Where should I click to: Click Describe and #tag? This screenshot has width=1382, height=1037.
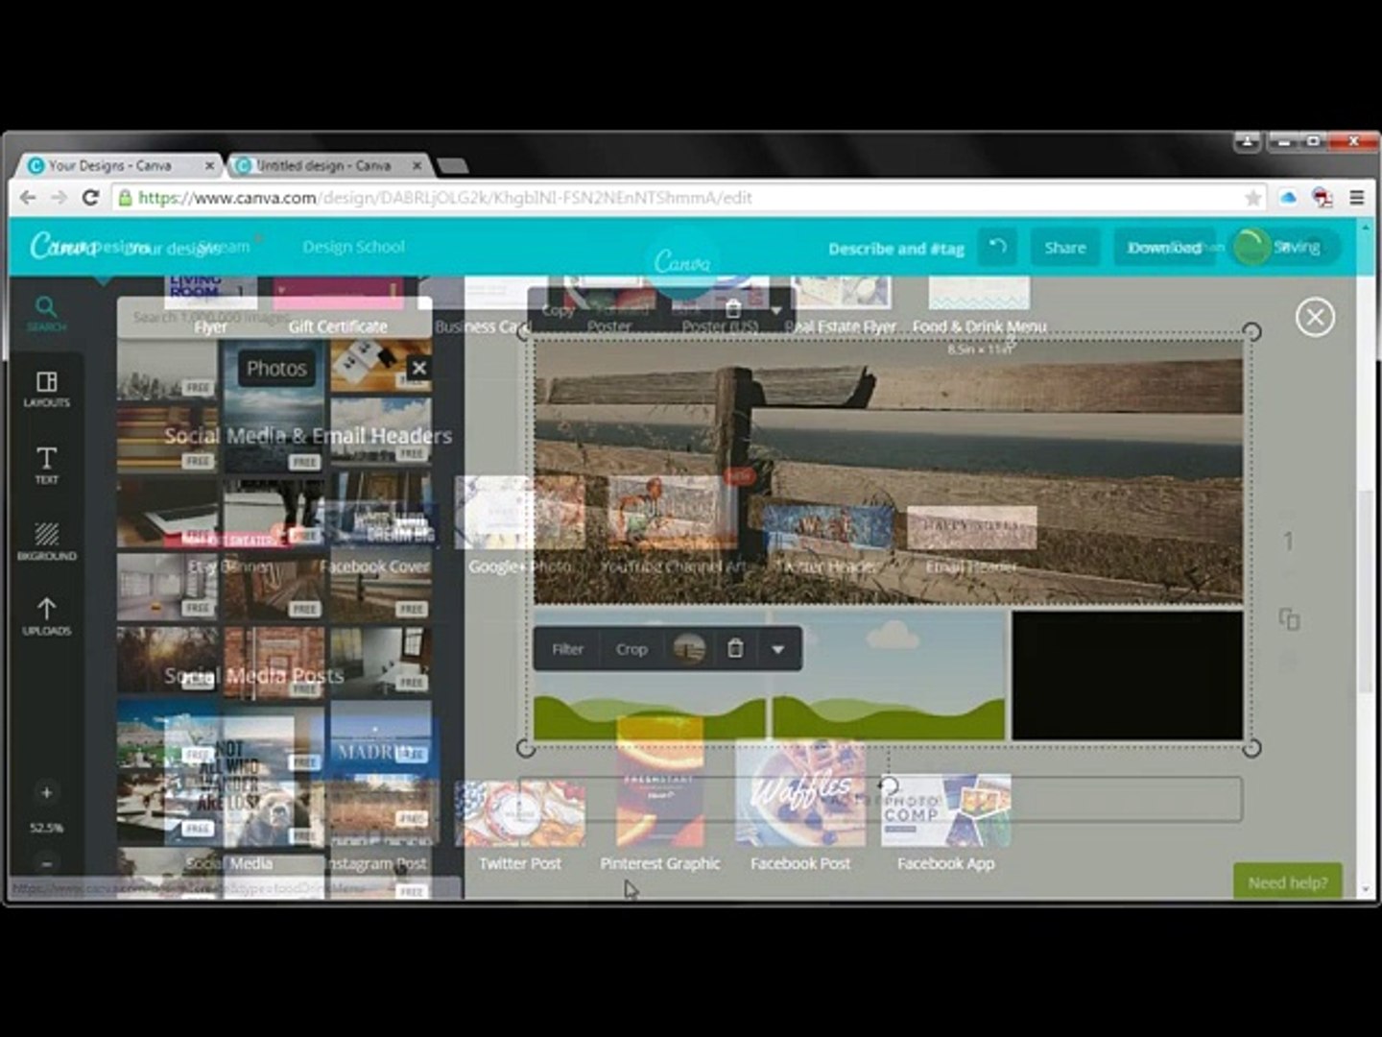[895, 248]
